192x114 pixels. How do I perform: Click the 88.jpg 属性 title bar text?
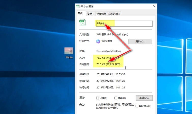(87, 6)
